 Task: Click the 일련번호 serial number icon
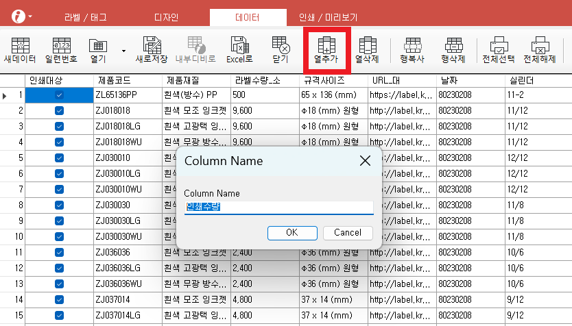(x=61, y=49)
